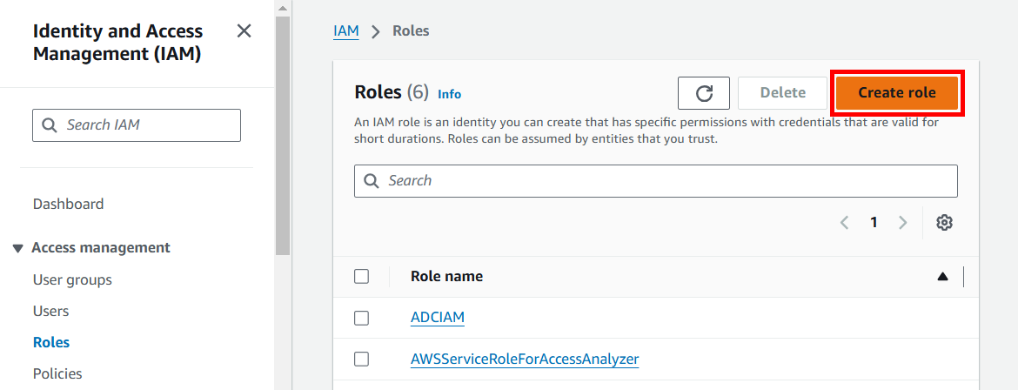Open the roles table settings gear
1018x390 pixels.
point(944,222)
